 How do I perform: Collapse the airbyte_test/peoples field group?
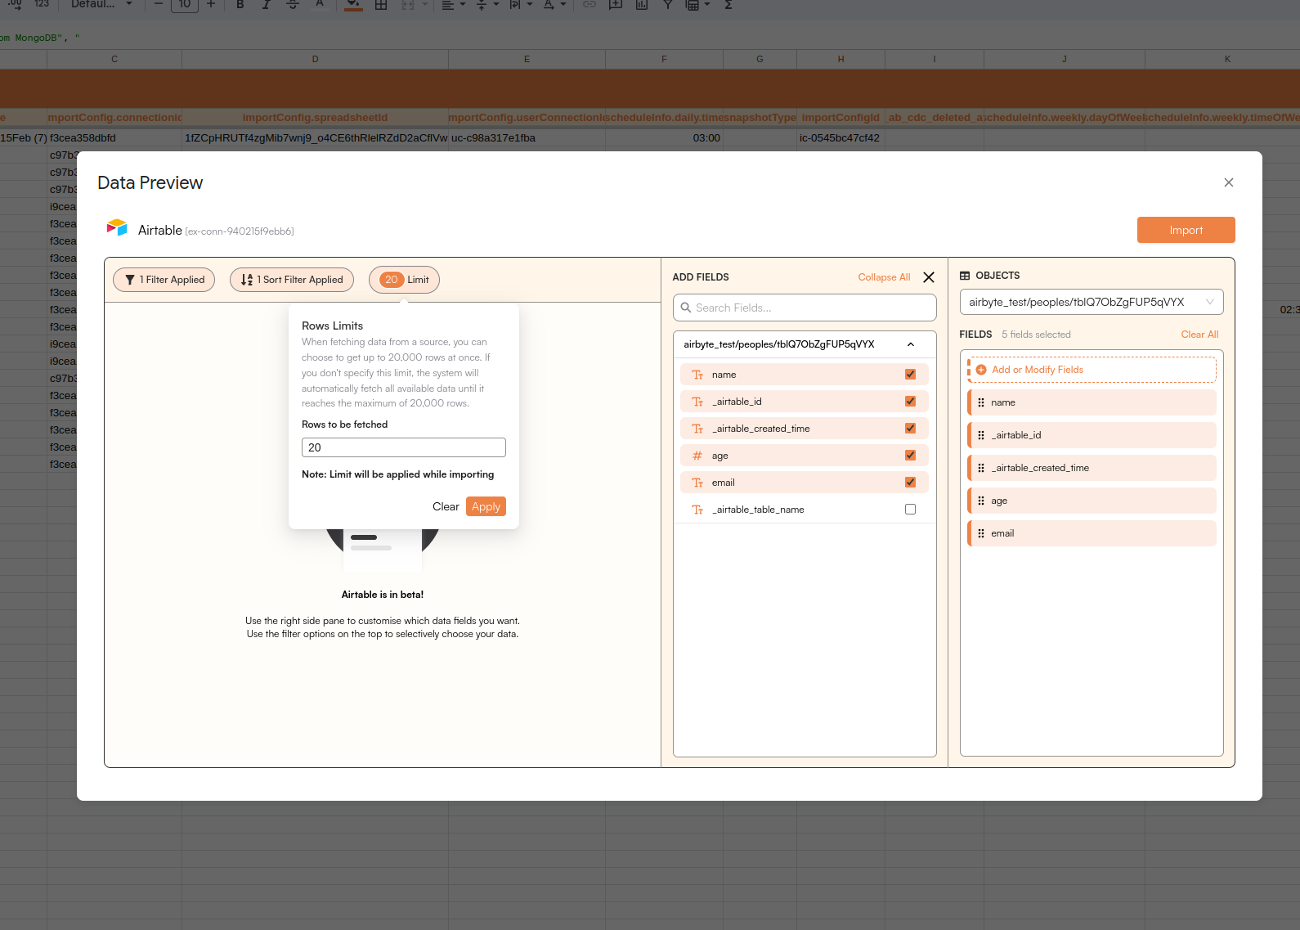click(x=911, y=344)
